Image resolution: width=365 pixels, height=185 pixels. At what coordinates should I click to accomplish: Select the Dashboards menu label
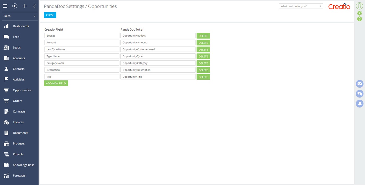(21, 26)
